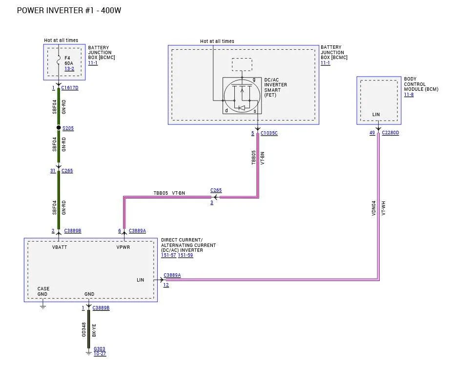
Task: Click pin 1 link at C1617D
Action: point(54,88)
